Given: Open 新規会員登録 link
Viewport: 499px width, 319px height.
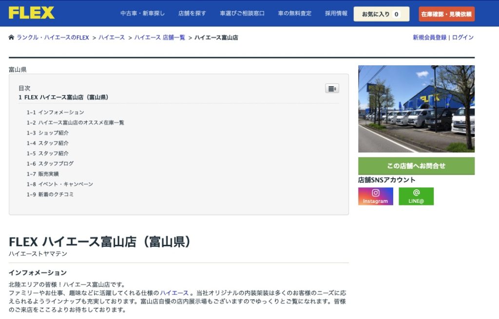Looking at the screenshot, I should pyautogui.click(x=429, y=38).
